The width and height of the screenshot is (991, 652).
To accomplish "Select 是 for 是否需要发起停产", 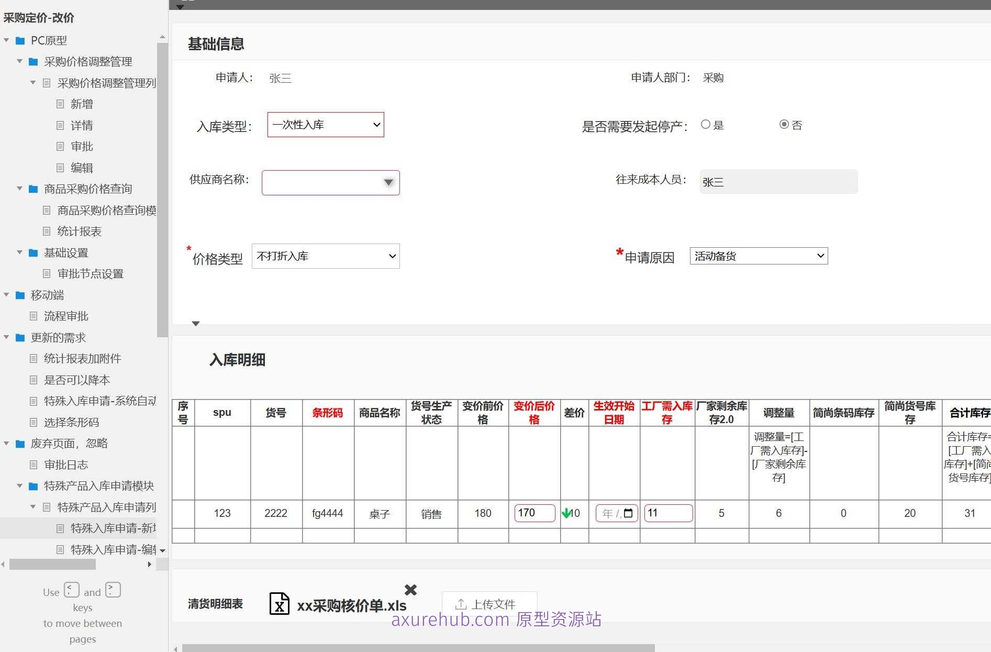I will click(706, 124).
